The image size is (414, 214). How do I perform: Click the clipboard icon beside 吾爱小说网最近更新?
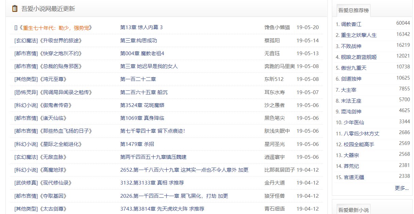(x=15, y=8)
